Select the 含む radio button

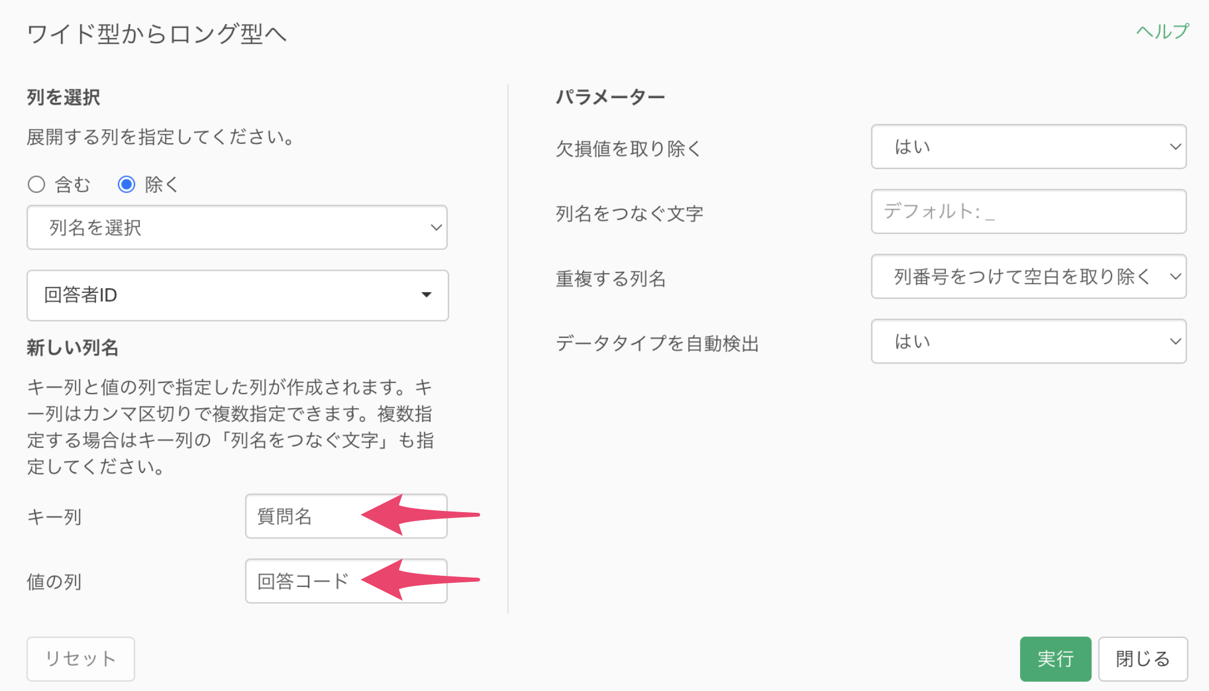[36, 185]
